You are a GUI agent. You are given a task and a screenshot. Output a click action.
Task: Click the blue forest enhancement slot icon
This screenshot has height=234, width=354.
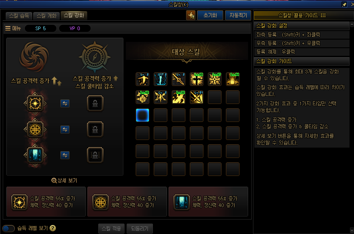click(35, 155)
